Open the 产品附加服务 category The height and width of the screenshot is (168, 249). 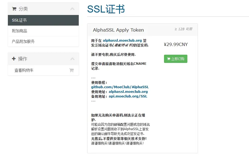43,41
